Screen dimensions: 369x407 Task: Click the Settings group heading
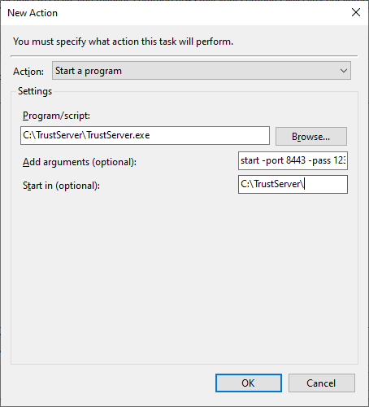(35, 91)
